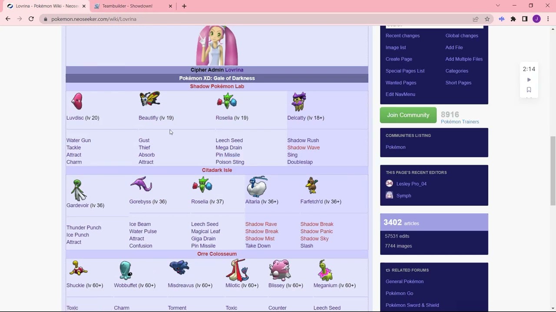Reload the current page
The height and width of the screenshot is (312, 556).
31,19
